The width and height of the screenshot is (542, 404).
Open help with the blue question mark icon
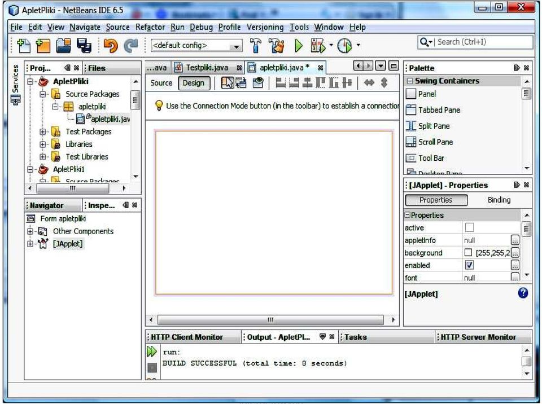tap(523, 293)
